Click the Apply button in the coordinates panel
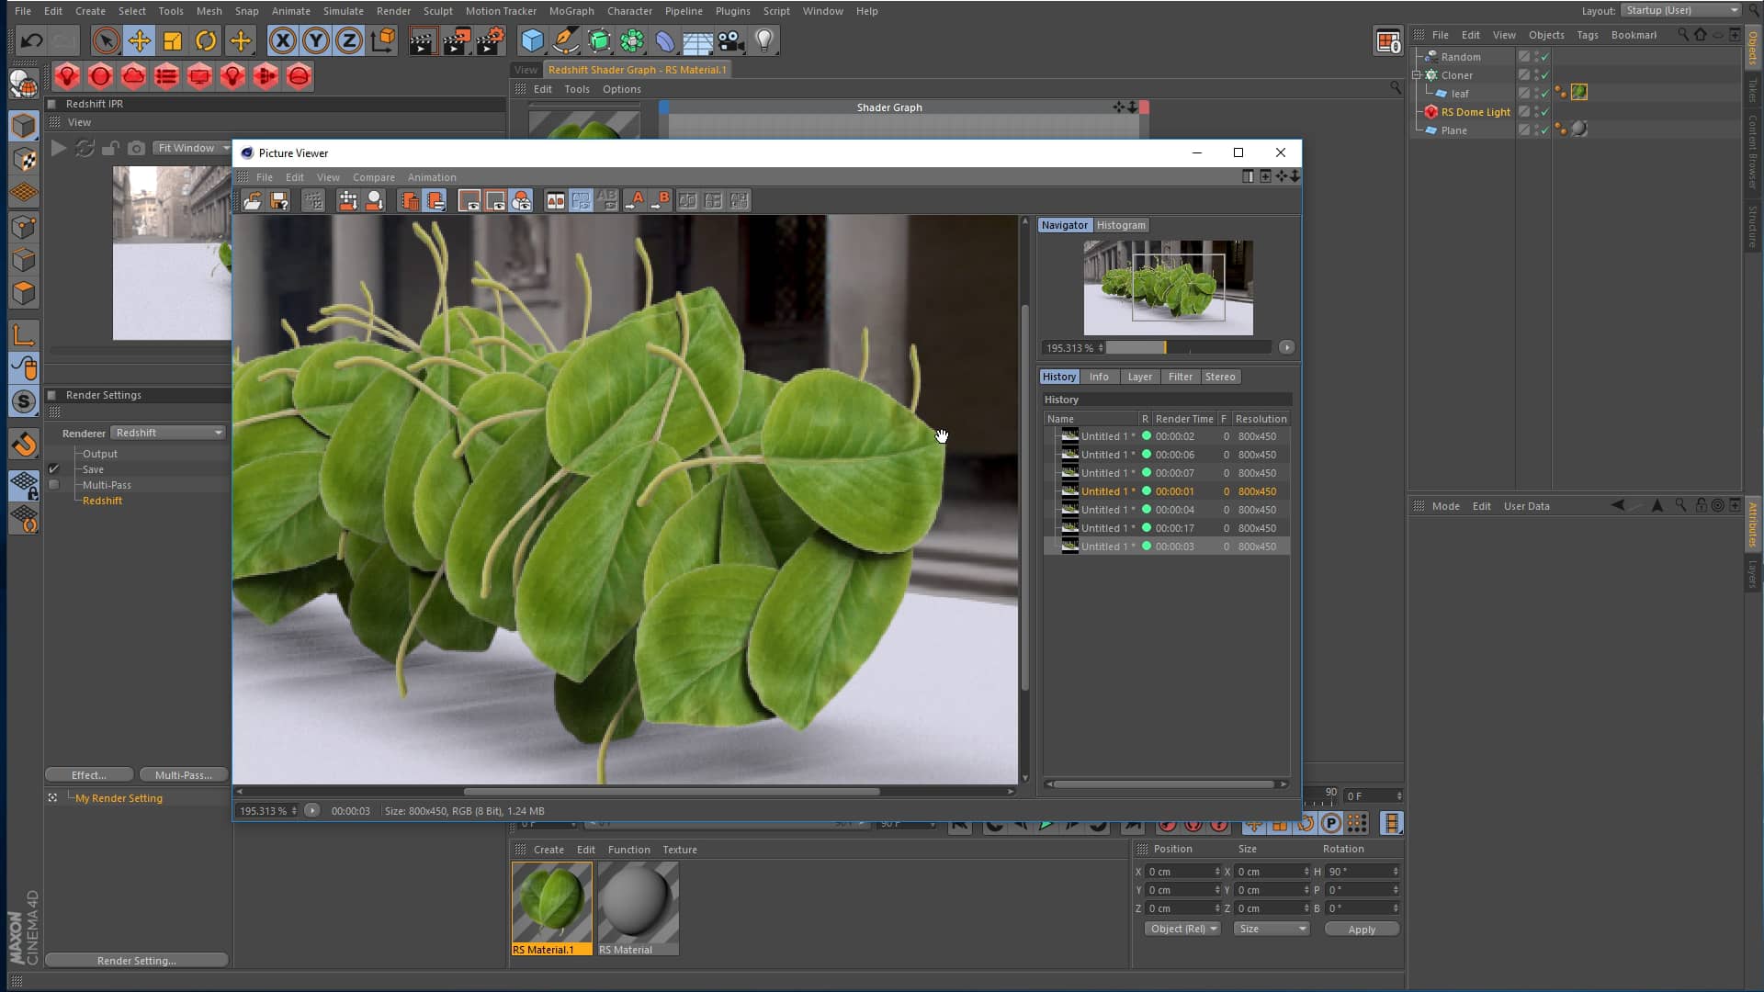 tap(1361, 929)
